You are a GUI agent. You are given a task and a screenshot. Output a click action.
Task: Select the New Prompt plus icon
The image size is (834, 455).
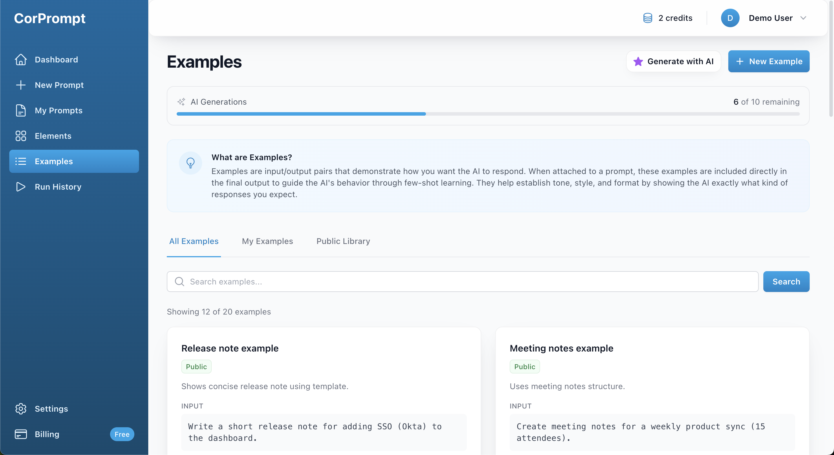(x=21, y=85)
